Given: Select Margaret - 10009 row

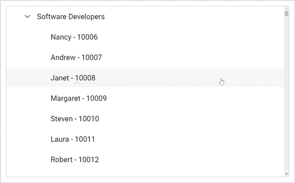Looking at the screenshot, I should (x=145, y=98).
